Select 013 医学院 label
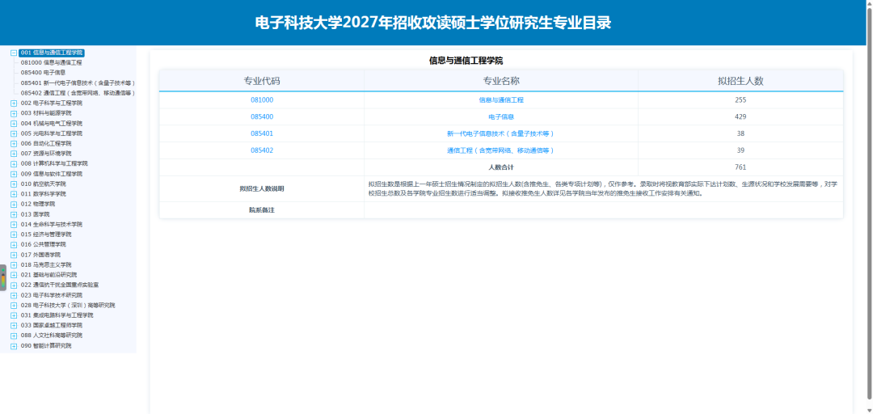Screen dimensions: 873x414 pyautogui.click(x=35, y=214)
